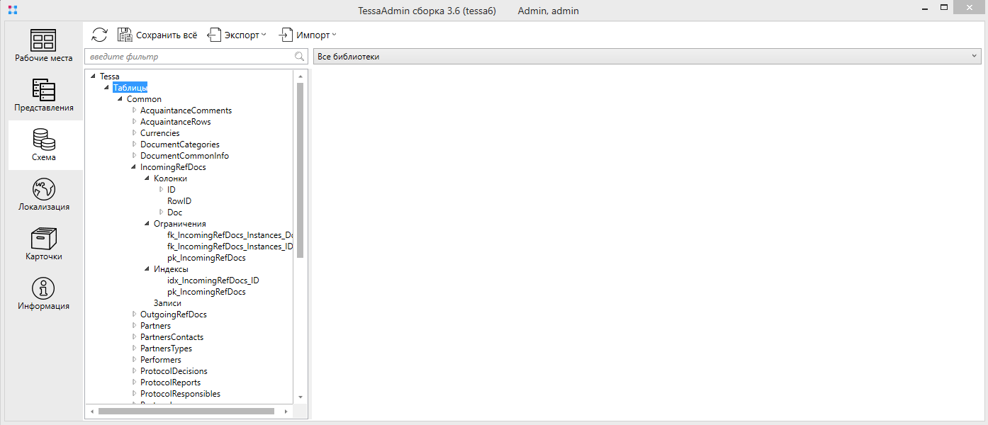Select pk_IncomingRefDocs under Индексы
Image resolution: width=988 pixels, height=425 pixels.
(x=206, y=292)
